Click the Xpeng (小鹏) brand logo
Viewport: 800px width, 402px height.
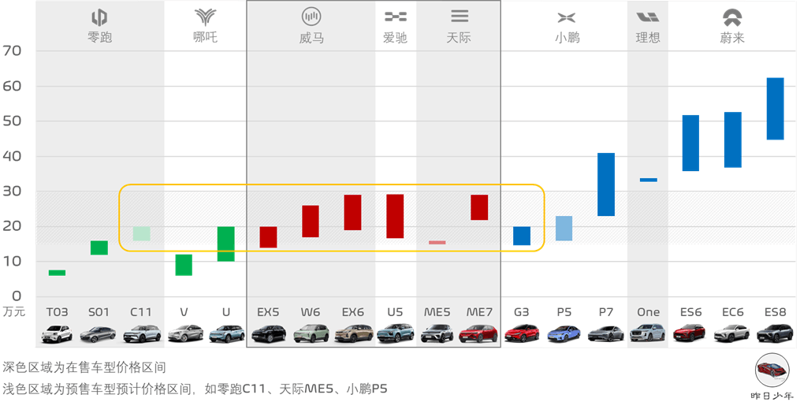click(x=567, y=18)
